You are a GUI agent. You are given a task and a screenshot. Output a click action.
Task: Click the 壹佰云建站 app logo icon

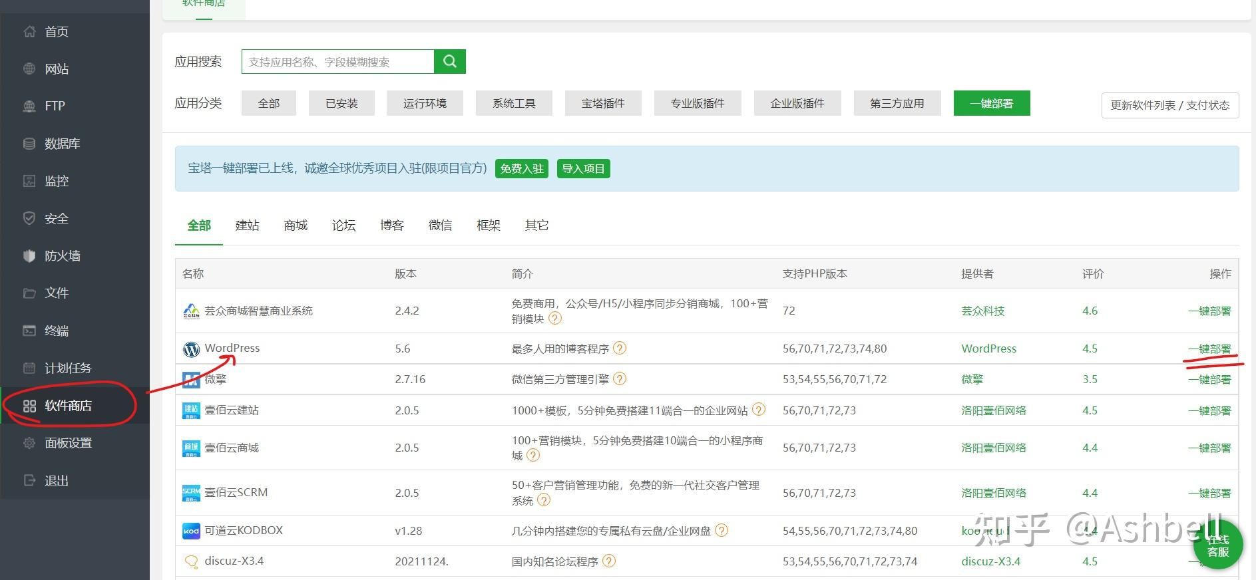click(x=191, y=410)
